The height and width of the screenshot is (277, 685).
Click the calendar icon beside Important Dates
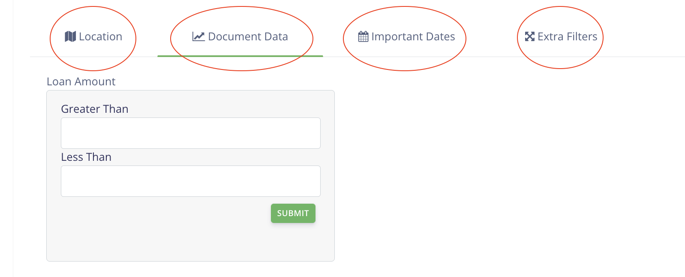tap(363, 37)
